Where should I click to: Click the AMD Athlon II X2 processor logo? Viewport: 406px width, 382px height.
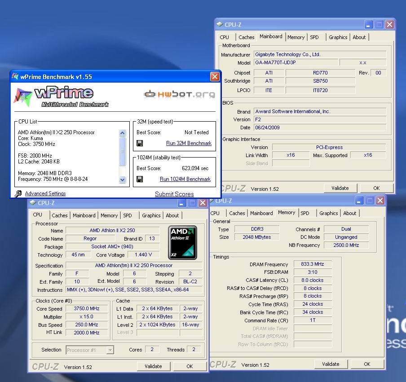[x=182, y=243]
